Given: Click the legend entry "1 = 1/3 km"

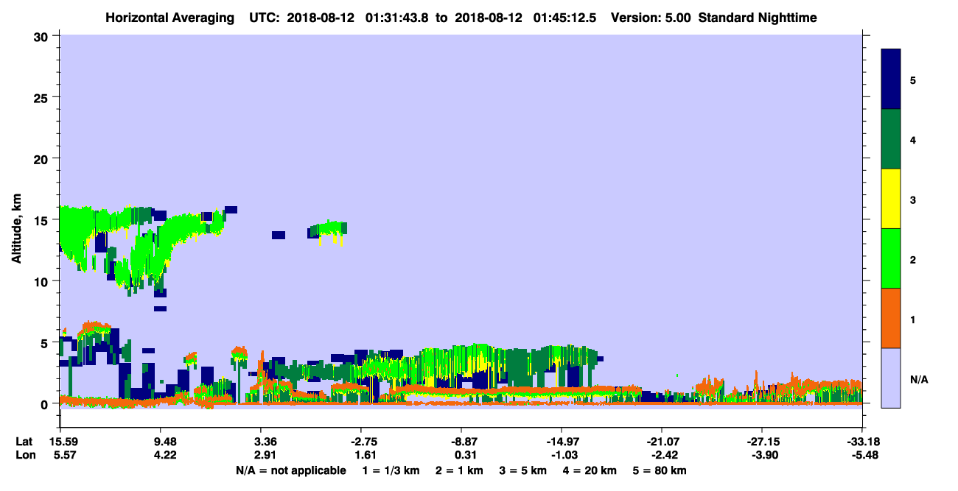Looking at the screenshot, I should click(x=391, y=470).
